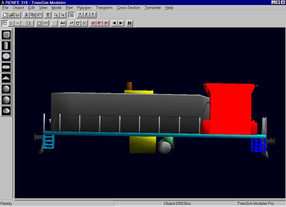Click the scissors Cut icon
The image size is (286, 207).
[26, 15]
